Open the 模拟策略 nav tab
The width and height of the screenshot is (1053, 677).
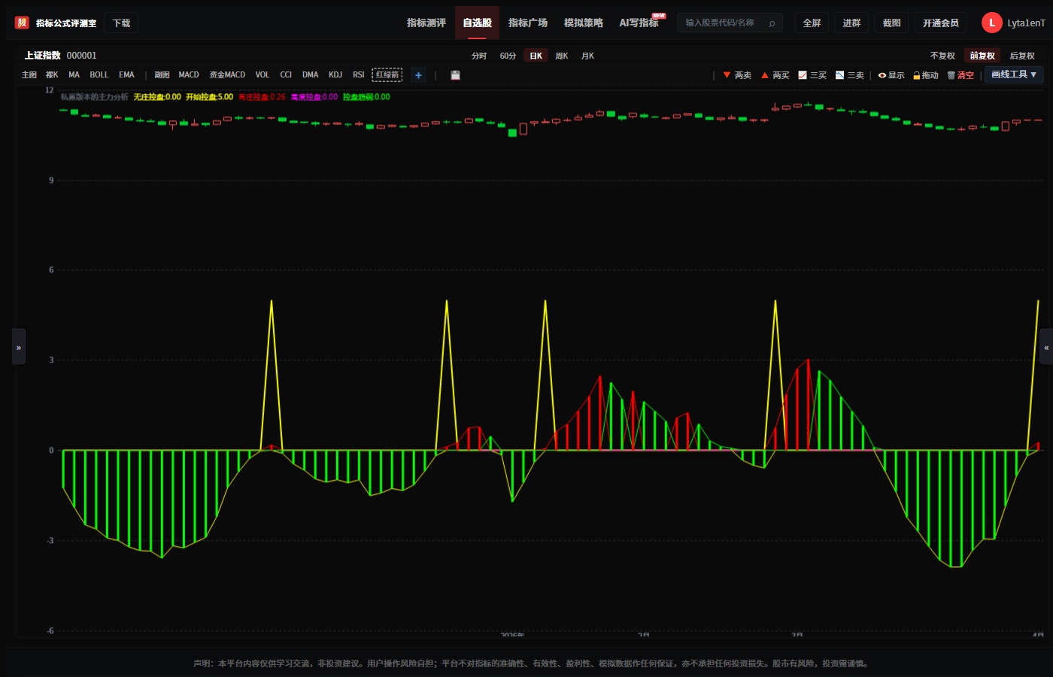[x=584, y=23]
